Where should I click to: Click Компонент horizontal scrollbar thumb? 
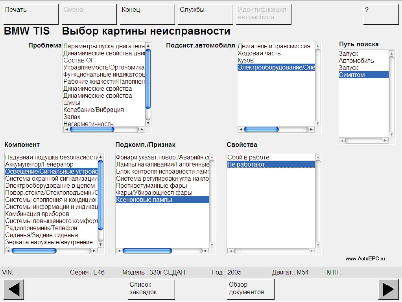tap(34, 251)
